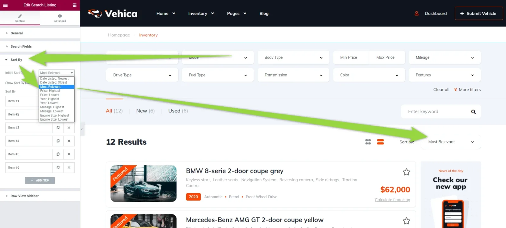Viewport: 506px width, 228px height.
Task: Switch to the Content tab
Action: 20,18
